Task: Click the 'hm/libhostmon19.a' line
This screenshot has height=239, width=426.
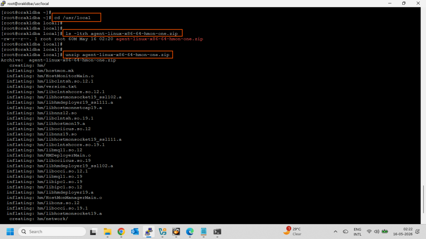Action: [x=46, y=124]
